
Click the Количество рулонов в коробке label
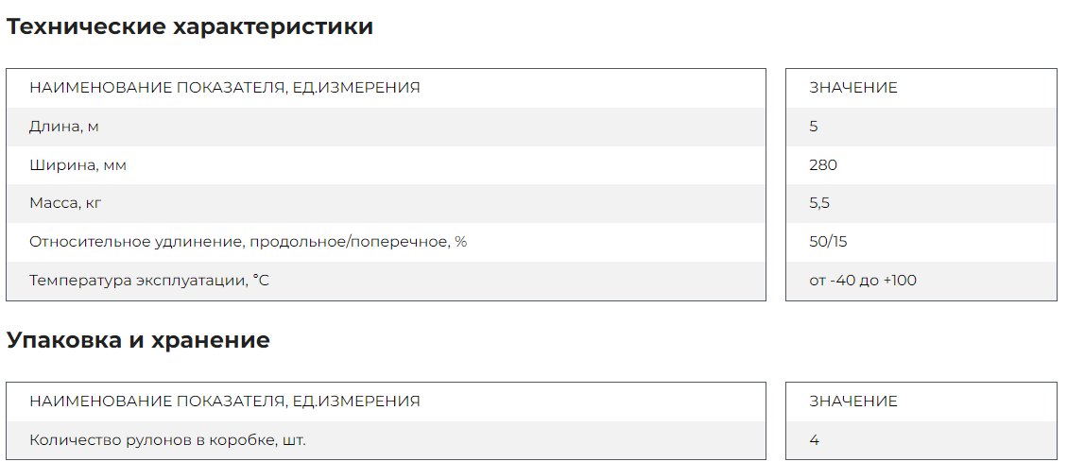[x=167, y=440]
